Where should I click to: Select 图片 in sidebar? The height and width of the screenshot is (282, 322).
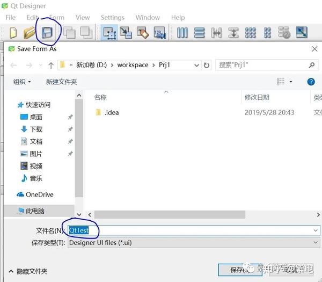(31, 154)
